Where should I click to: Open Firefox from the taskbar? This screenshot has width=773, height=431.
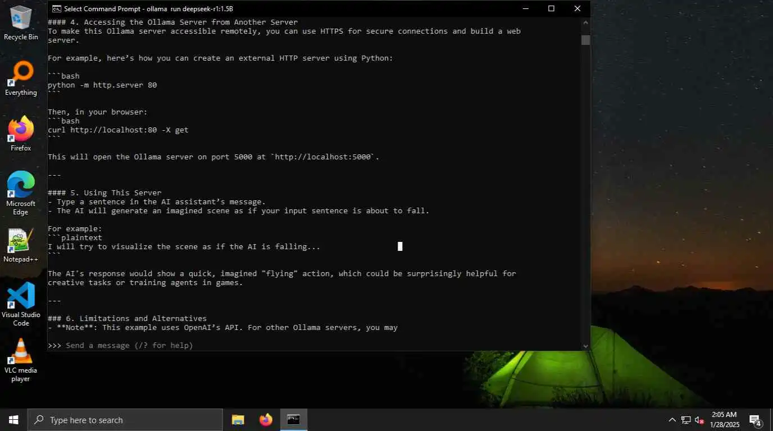click(266, 420)
